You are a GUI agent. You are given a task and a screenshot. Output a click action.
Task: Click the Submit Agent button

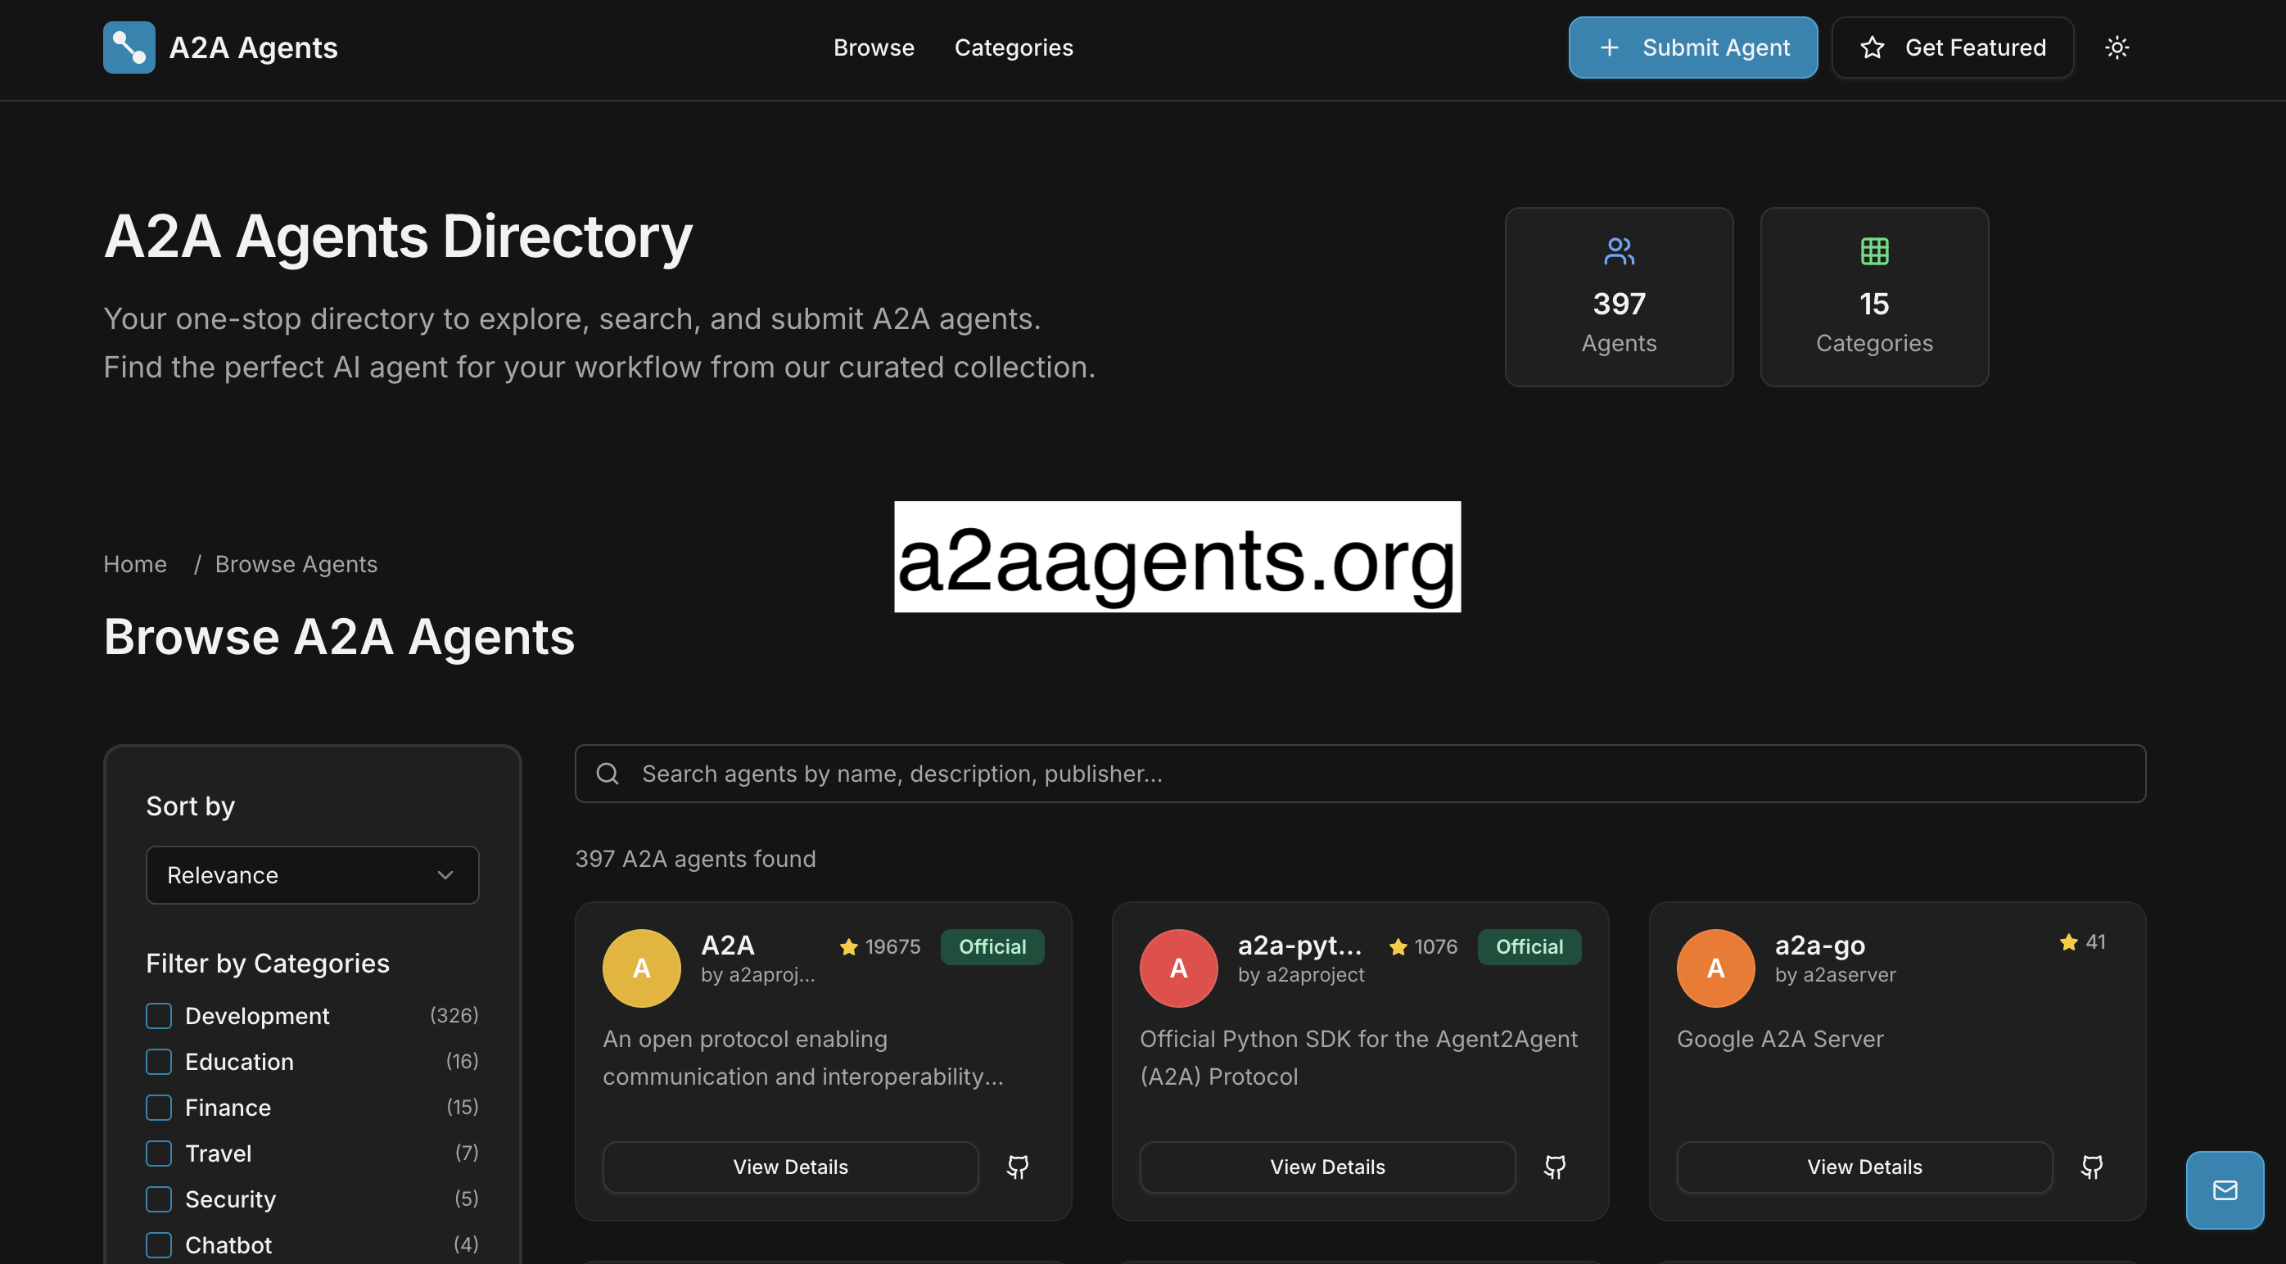(x=1692, y=47)
